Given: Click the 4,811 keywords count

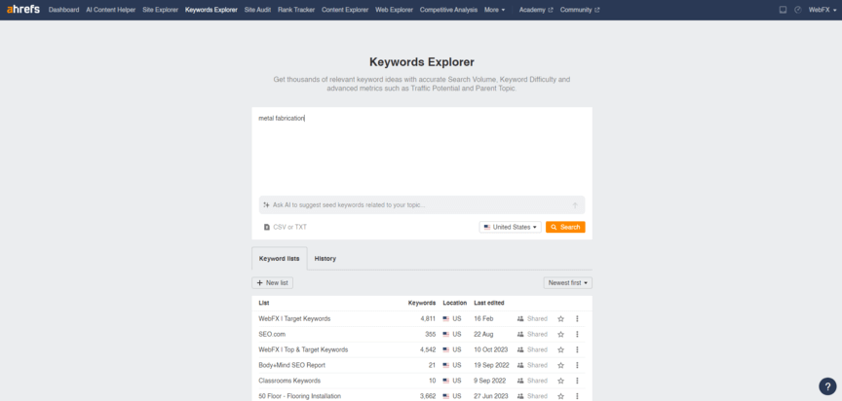Looking at the screenshot, I should pos(428,318).
